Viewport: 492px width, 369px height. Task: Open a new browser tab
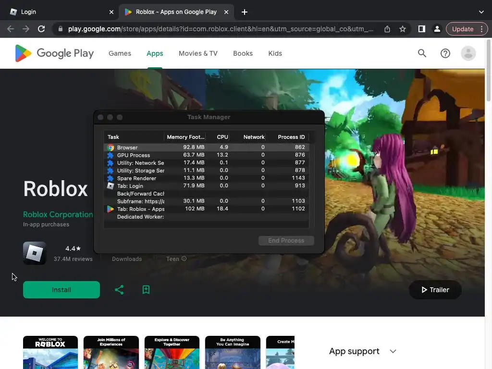tap(245, 12)
